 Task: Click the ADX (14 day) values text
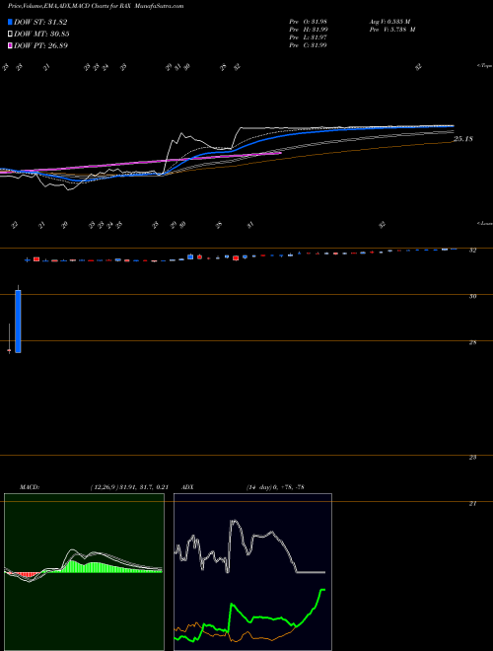coord(275,487)
